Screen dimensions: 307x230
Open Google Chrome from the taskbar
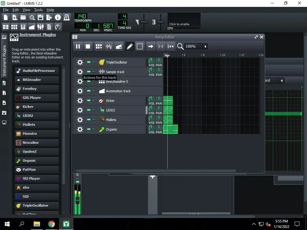[52, 224]
